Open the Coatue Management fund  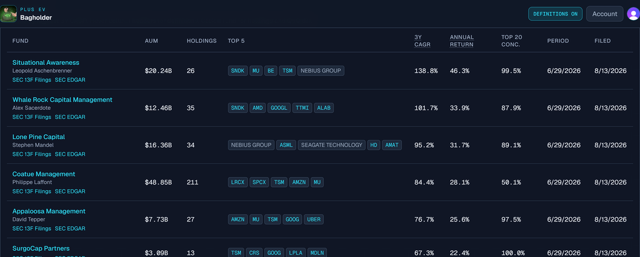click(x=44, y=174)
